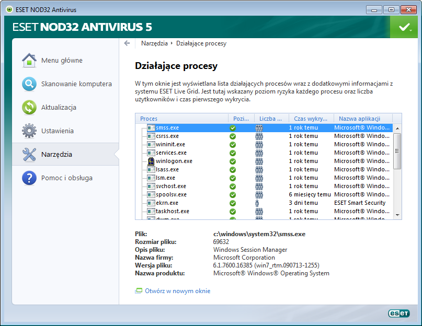
Task: Click '6 miesięcy temu' detection time cell
Action: click(x=310, y=194)
